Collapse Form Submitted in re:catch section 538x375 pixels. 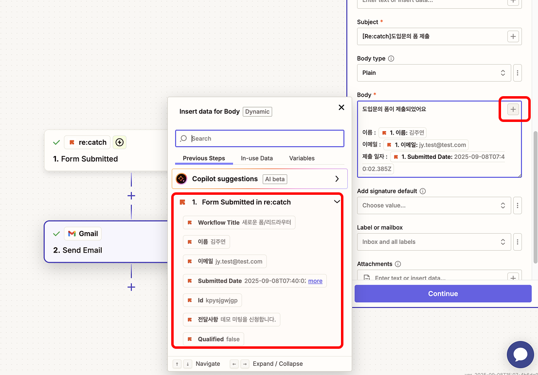click(337, 202)
